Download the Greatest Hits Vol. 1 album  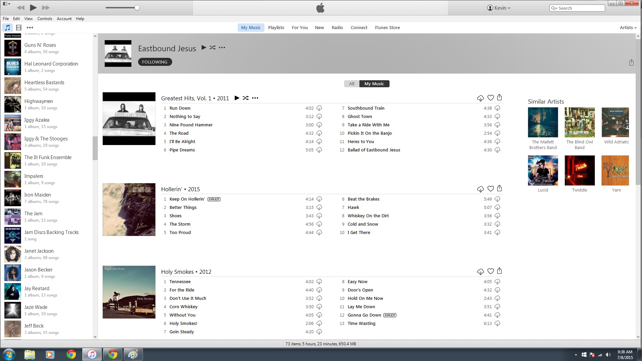click(480, 98)
